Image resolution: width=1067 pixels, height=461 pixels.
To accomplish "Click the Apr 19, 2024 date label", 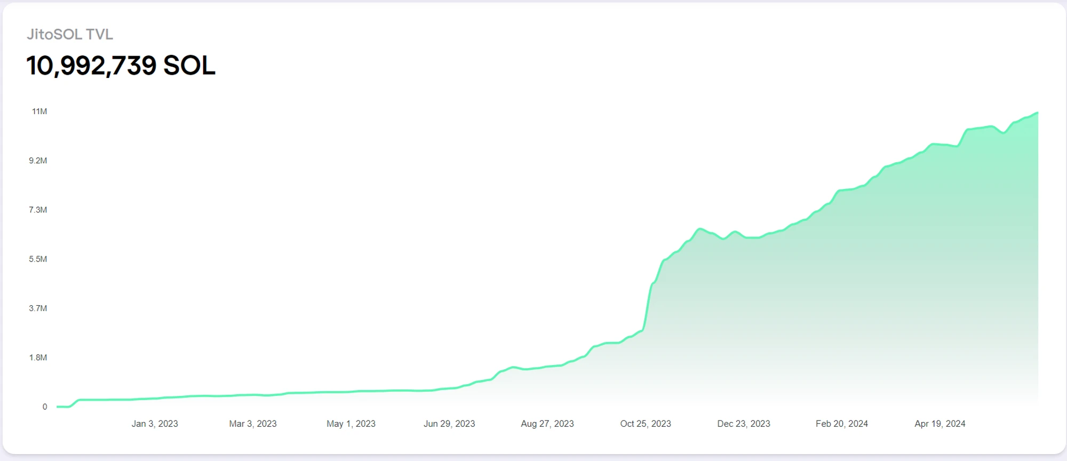I will (x=940, y=424).
